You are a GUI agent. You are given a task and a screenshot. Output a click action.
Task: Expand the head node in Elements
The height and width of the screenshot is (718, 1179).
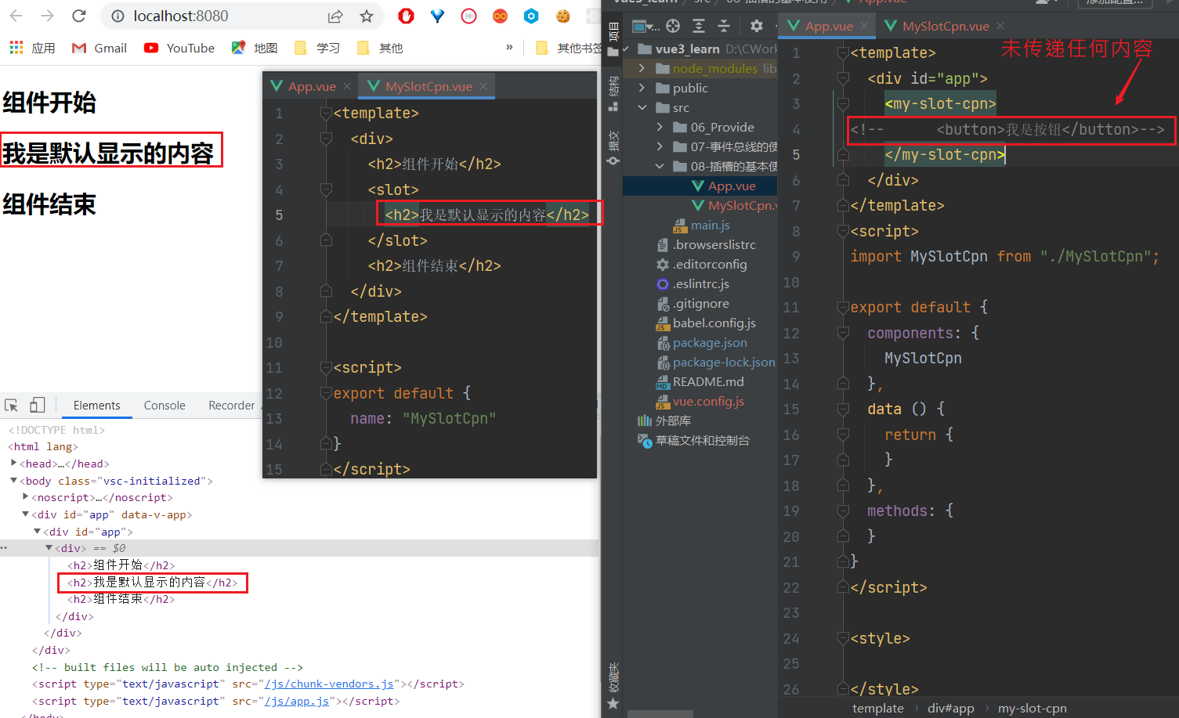pyautogui.click(x=14, y=463)
